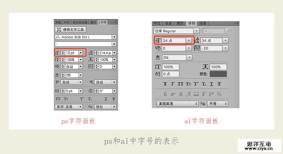
Task: Open the 美国英语 language dropdown
Action: coord(178,104)
